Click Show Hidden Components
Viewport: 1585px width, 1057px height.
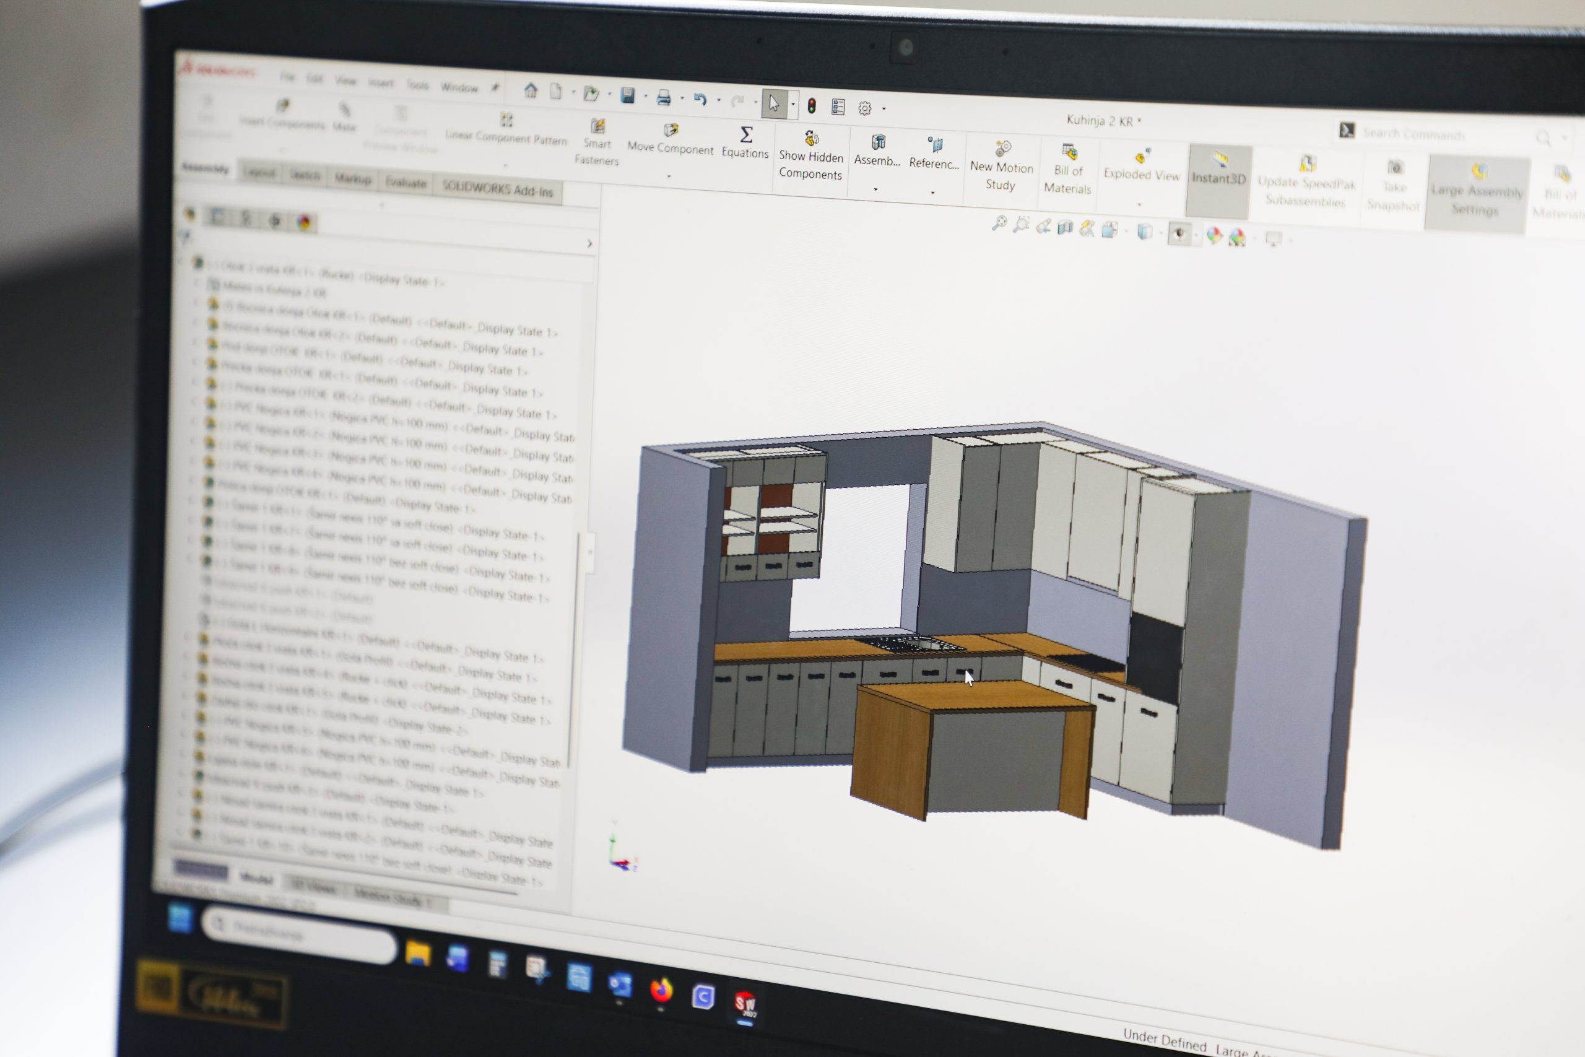pyautogui.click(x=811, y=155)
